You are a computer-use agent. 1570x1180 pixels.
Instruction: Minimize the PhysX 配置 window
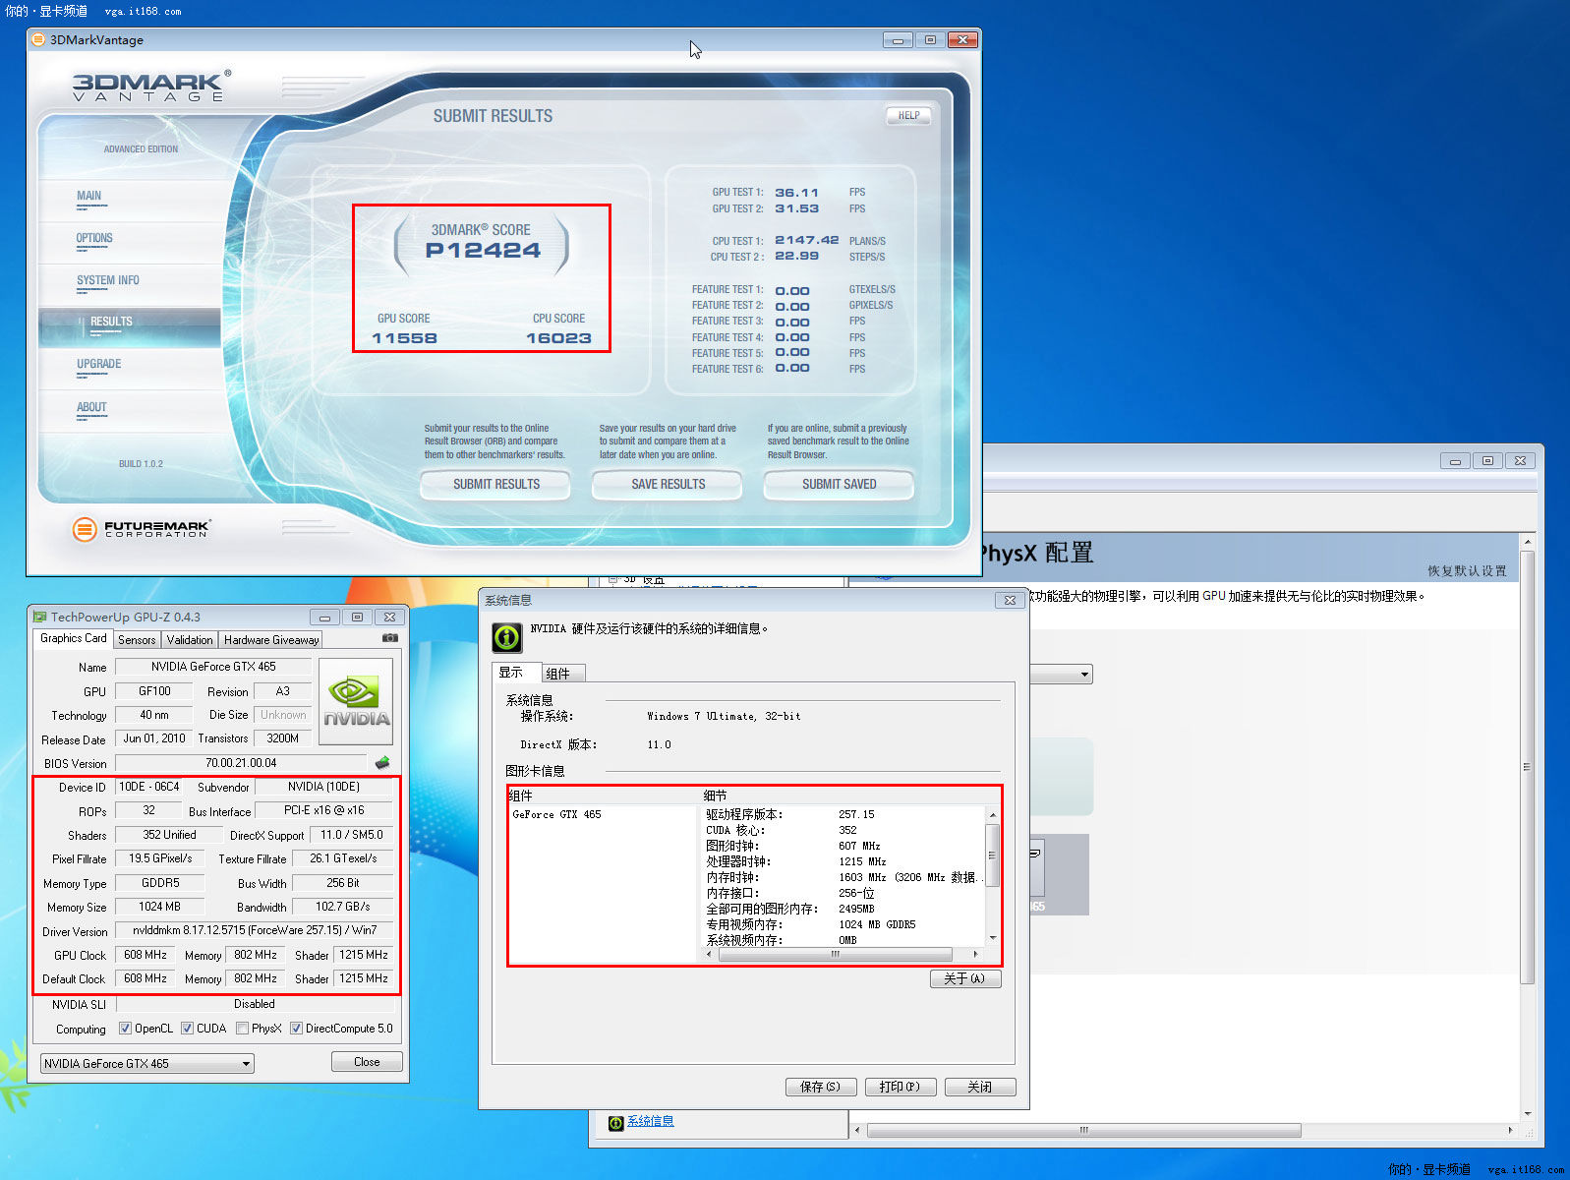(x=1455, y=460)
